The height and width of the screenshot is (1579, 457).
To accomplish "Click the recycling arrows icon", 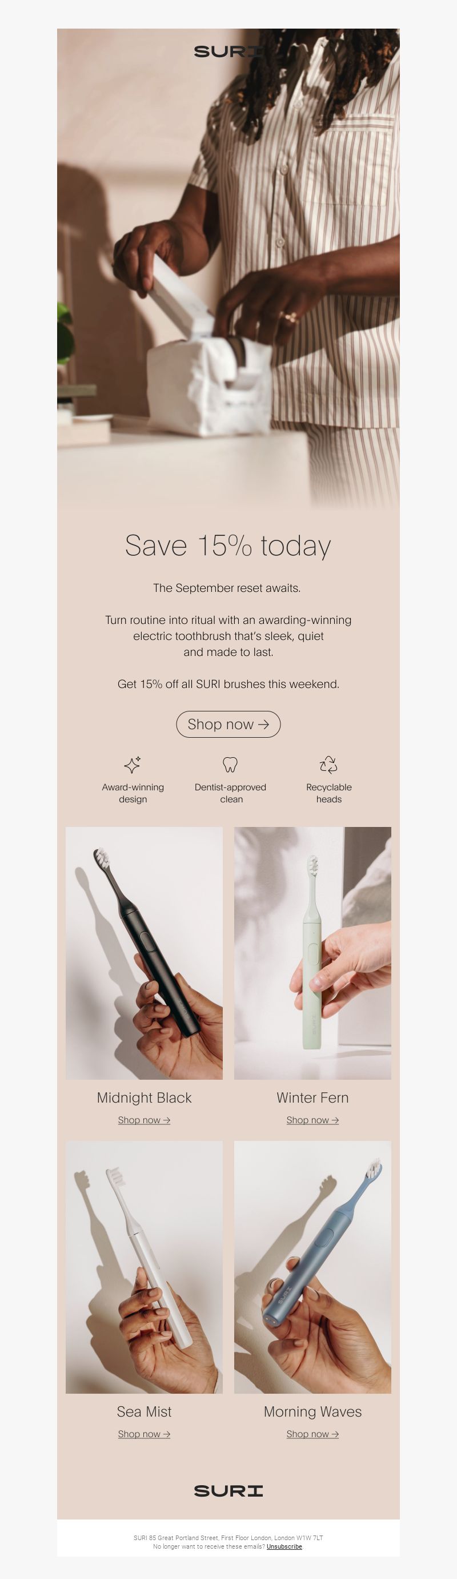I will [328, 765].
